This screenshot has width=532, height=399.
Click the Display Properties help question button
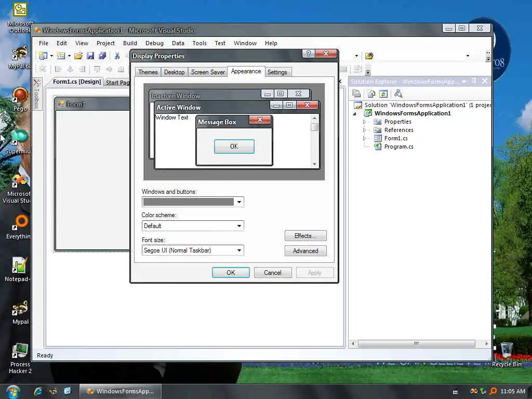click(309, 54)
